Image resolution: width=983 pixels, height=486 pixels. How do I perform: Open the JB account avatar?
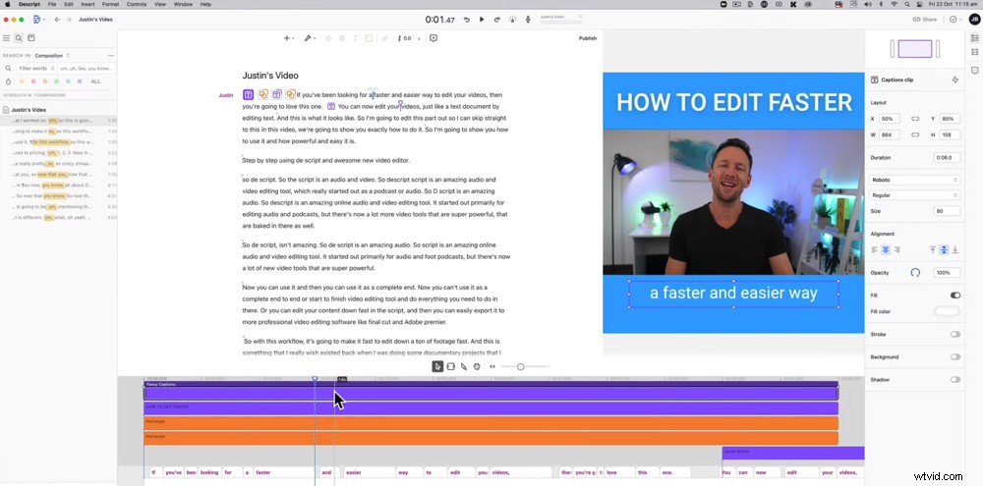(x=974, y=20)
